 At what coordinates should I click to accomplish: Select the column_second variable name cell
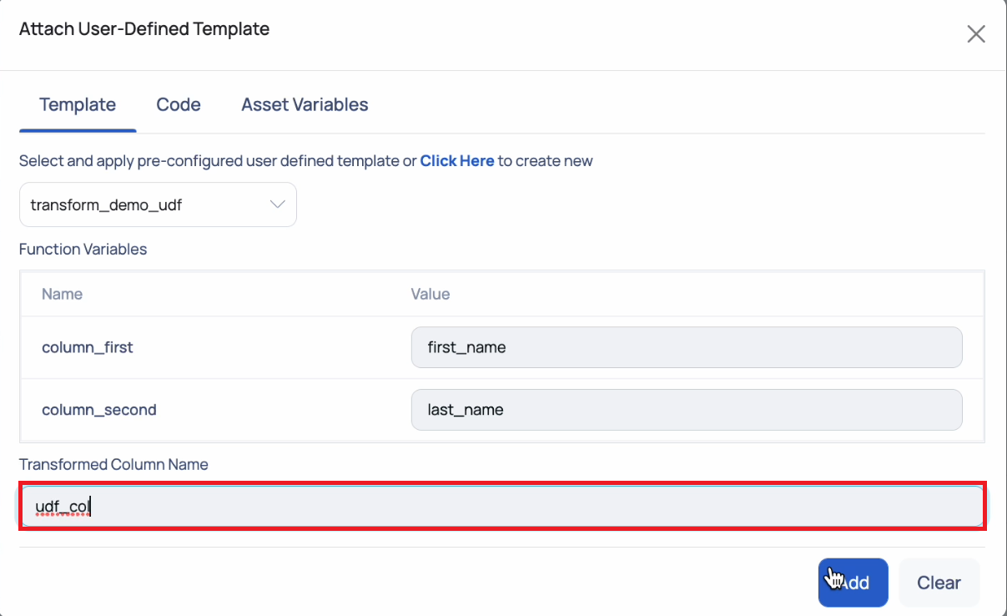click(x=99, y=410)
